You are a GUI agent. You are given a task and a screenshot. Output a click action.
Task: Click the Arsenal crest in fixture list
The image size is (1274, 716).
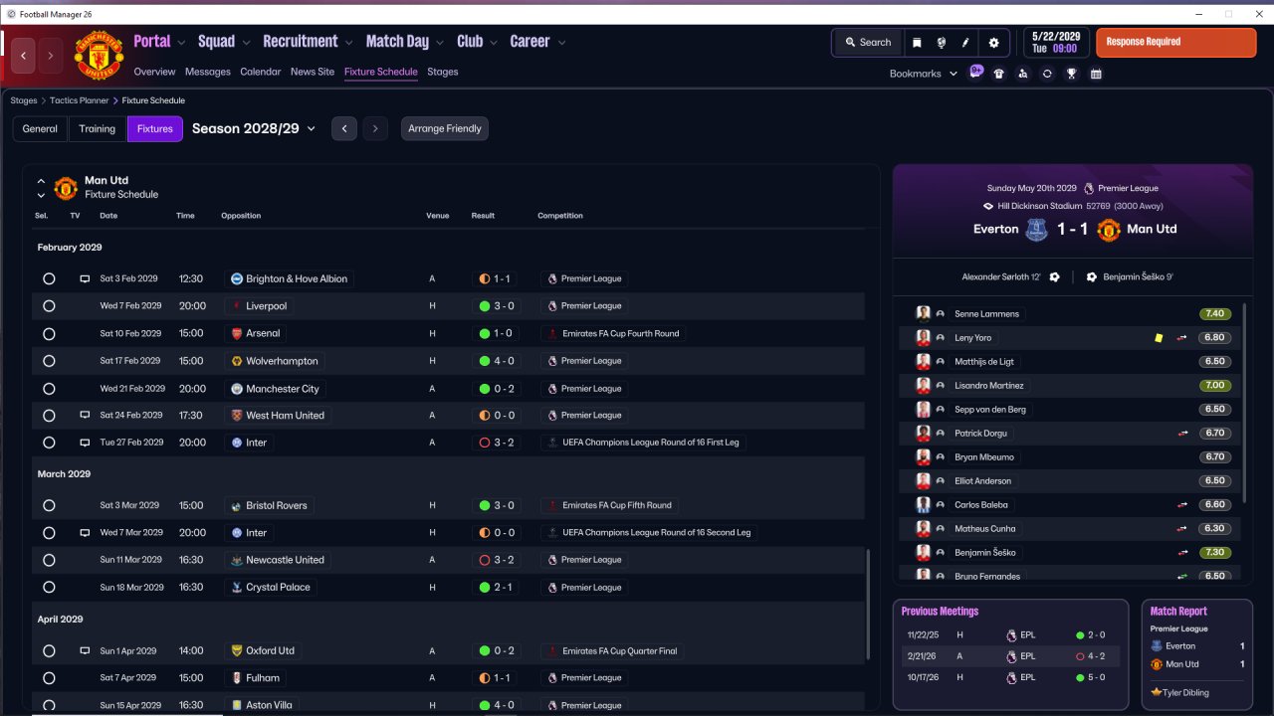237,334
